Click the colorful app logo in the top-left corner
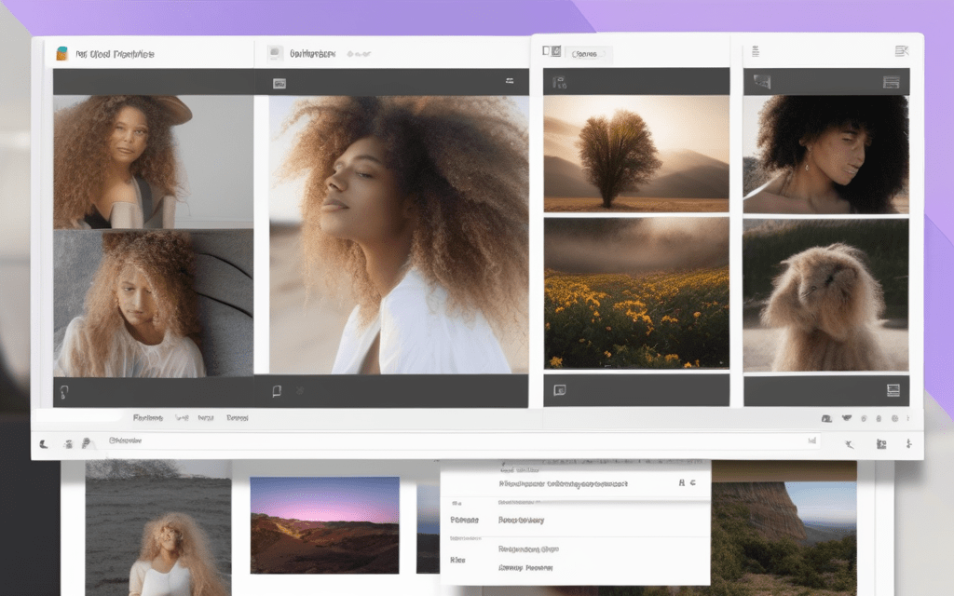The height and width of the screenshot is (596, 954). pyautogui.click(x=62, y=53)
